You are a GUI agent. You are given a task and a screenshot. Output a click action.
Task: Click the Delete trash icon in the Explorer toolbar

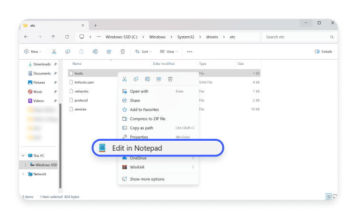(x=122, y=52)
